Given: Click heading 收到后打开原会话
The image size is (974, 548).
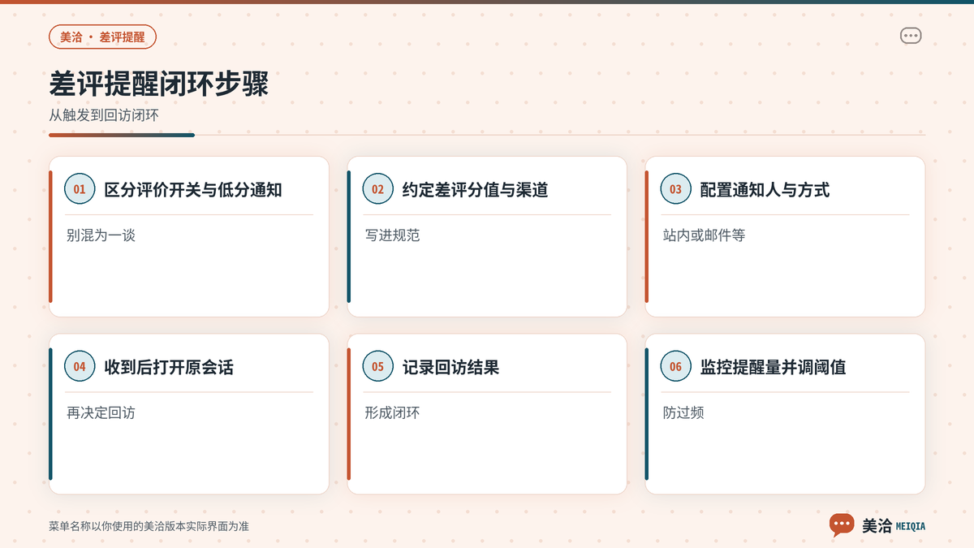Looking at the screenshot, I should coord(169,368).
